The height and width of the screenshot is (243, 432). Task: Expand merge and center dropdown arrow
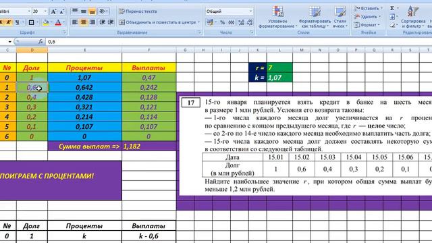coord(199,22)
